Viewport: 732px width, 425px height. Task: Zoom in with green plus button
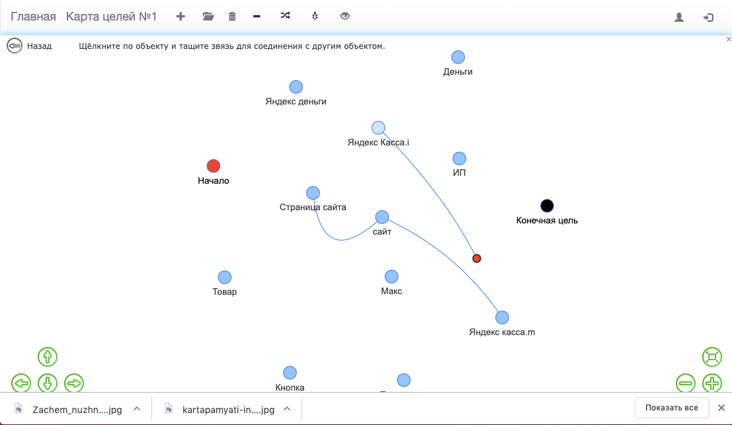(x=712, y=383)
